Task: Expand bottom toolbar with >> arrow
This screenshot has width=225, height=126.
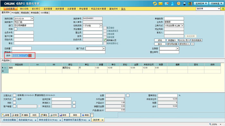Action: pyautogui.click(x=92, y=115)
